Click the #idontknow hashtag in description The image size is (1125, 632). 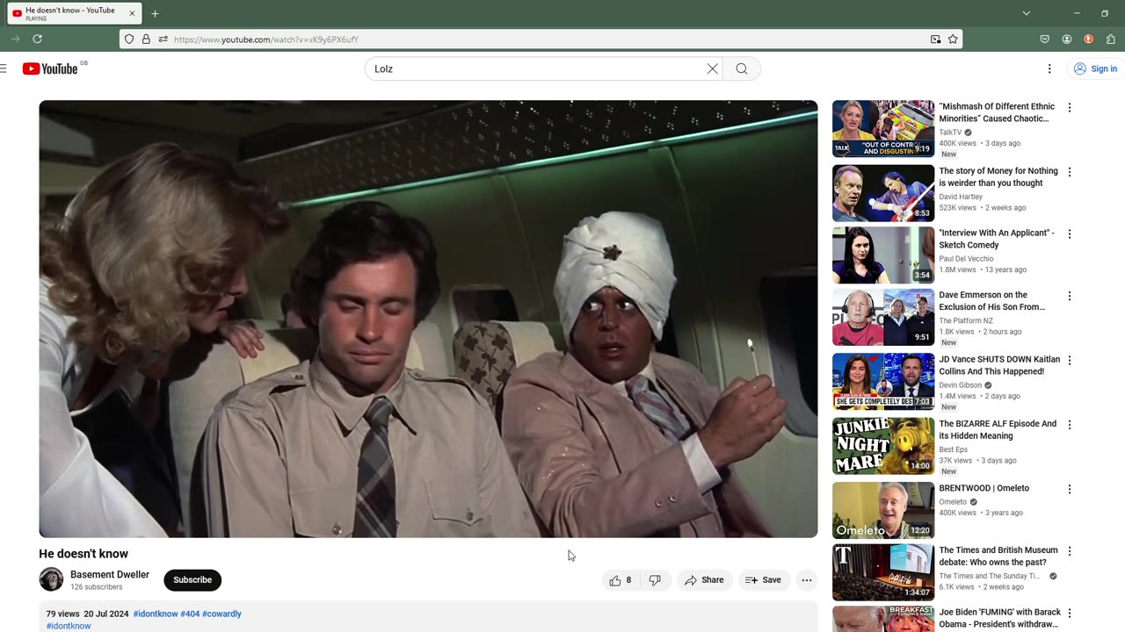(x=156, y=614)
